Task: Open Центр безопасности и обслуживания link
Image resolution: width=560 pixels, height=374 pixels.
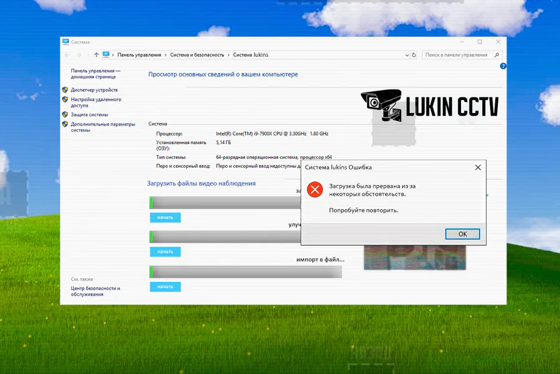Action: [x=95, y=291]
